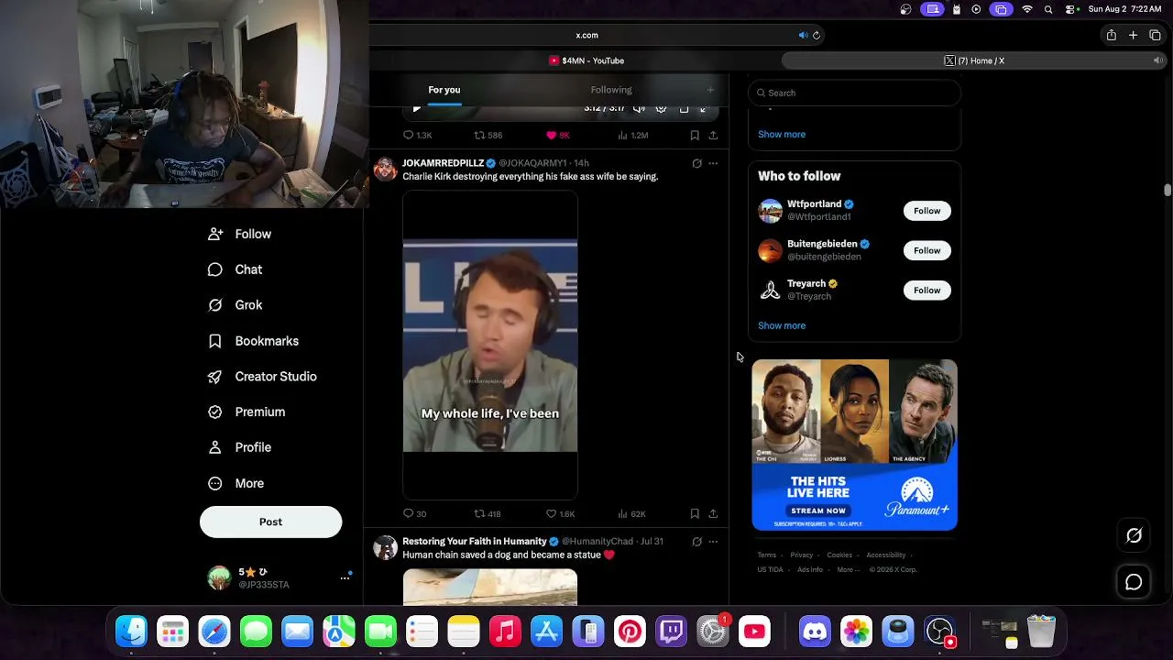Follow Wtfportland

pos(926,211)
